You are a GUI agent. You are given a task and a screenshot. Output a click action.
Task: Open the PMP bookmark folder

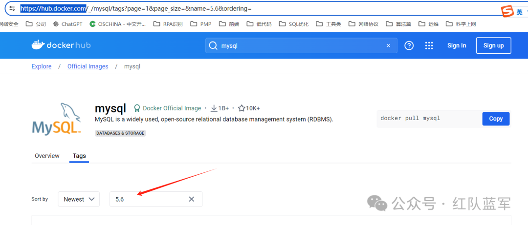click(x=201, y=24)
